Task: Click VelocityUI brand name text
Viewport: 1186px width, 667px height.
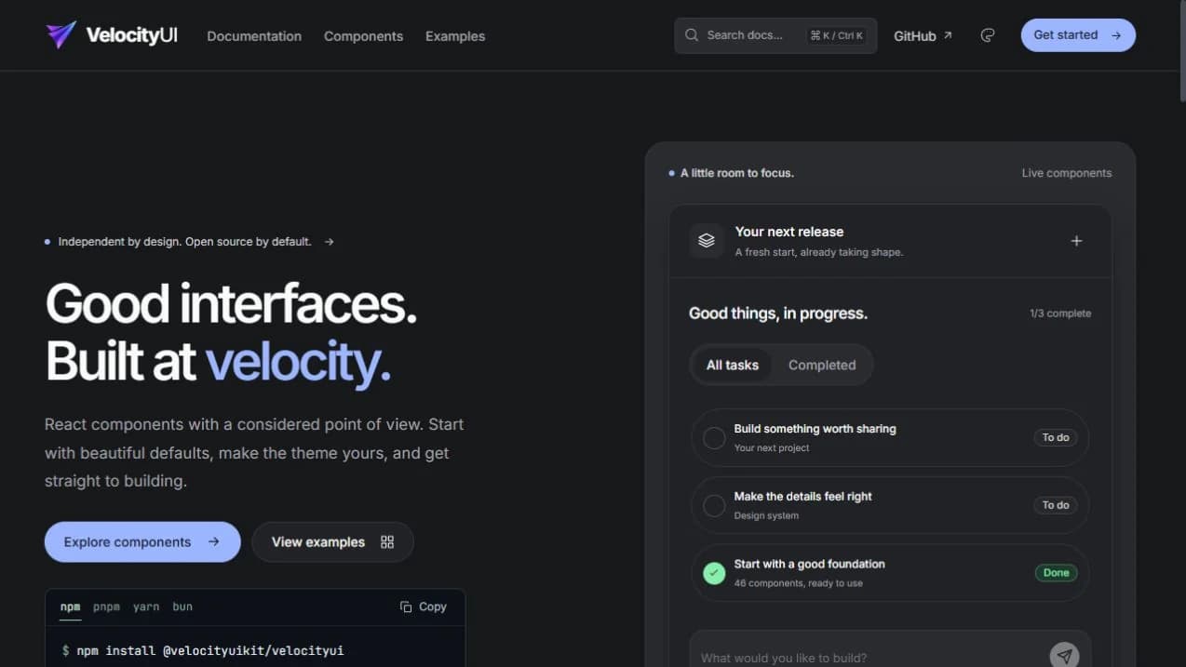Action: 131,35
